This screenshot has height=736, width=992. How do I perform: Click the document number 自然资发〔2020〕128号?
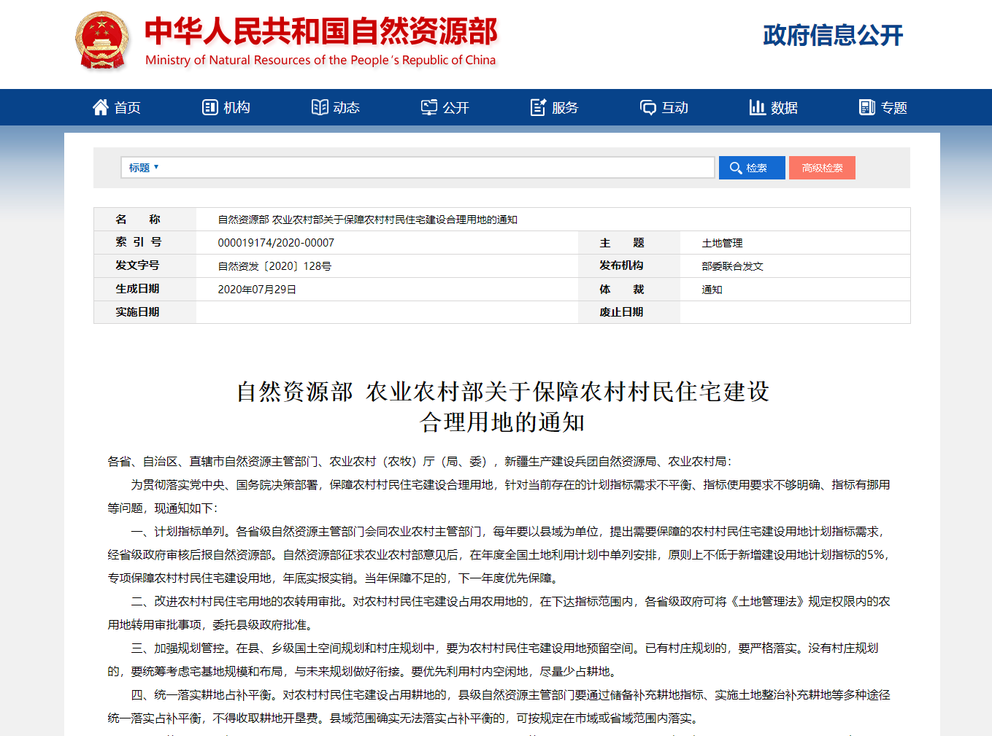pos(274,266)
